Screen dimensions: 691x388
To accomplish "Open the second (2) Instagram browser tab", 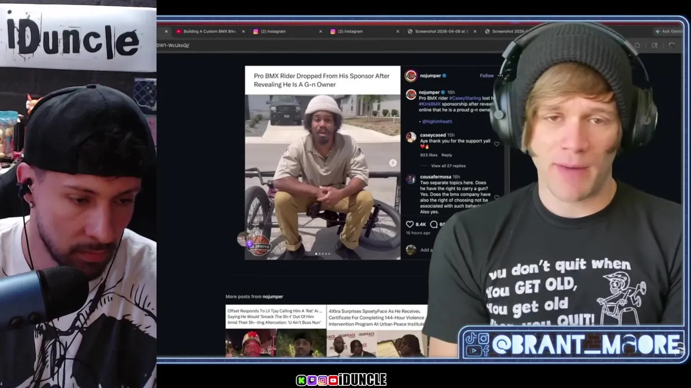I will tap(363, 31).
